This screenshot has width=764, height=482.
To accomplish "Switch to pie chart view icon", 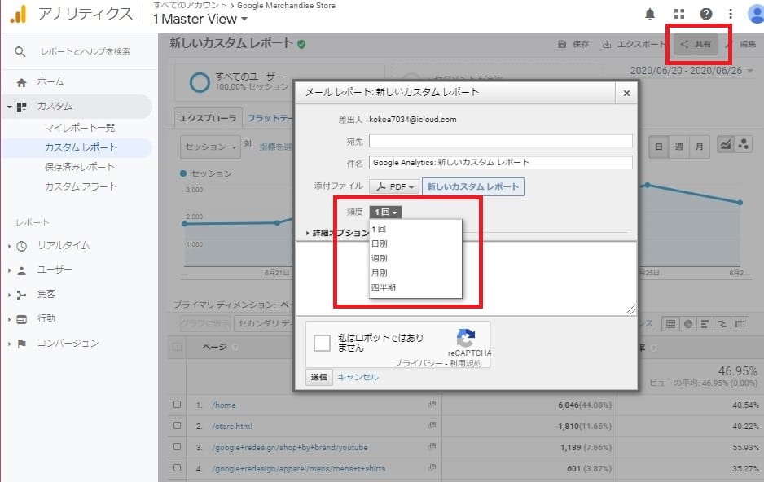I will pyautogui.click(x=688, y=324).
